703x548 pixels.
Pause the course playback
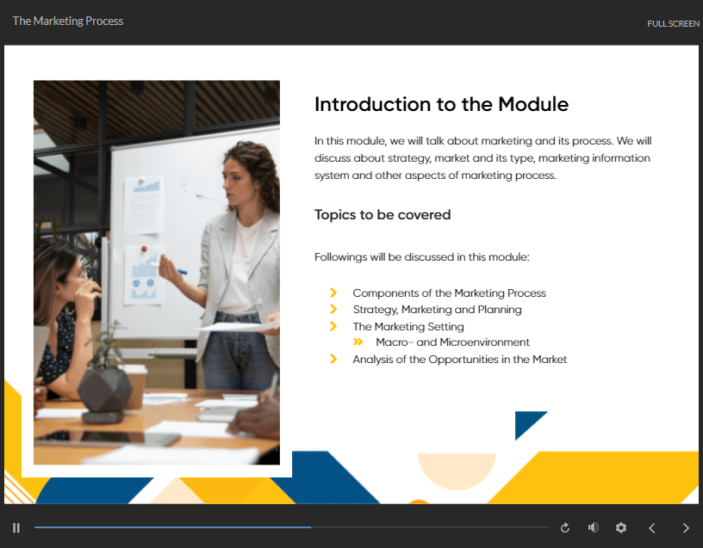coord(16,528)
